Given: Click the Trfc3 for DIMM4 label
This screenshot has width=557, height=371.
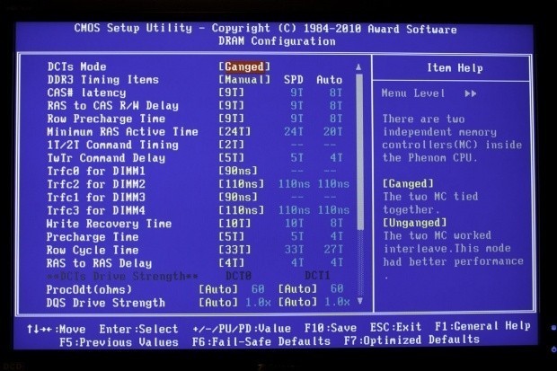Looking at the screenshot, I should (96, 211).
